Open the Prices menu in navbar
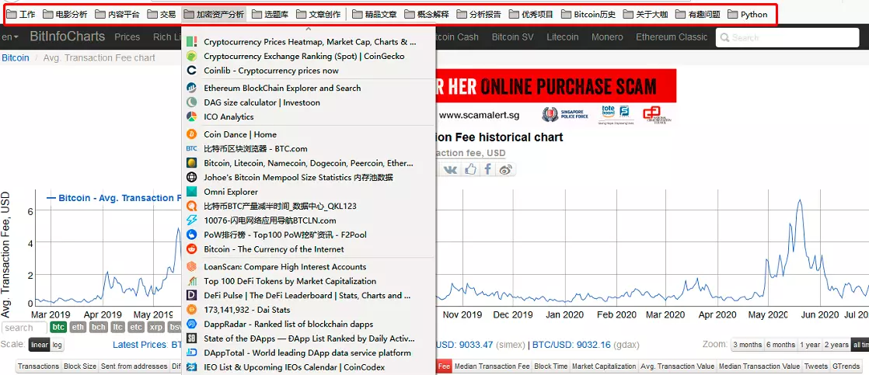 point(127,36)
